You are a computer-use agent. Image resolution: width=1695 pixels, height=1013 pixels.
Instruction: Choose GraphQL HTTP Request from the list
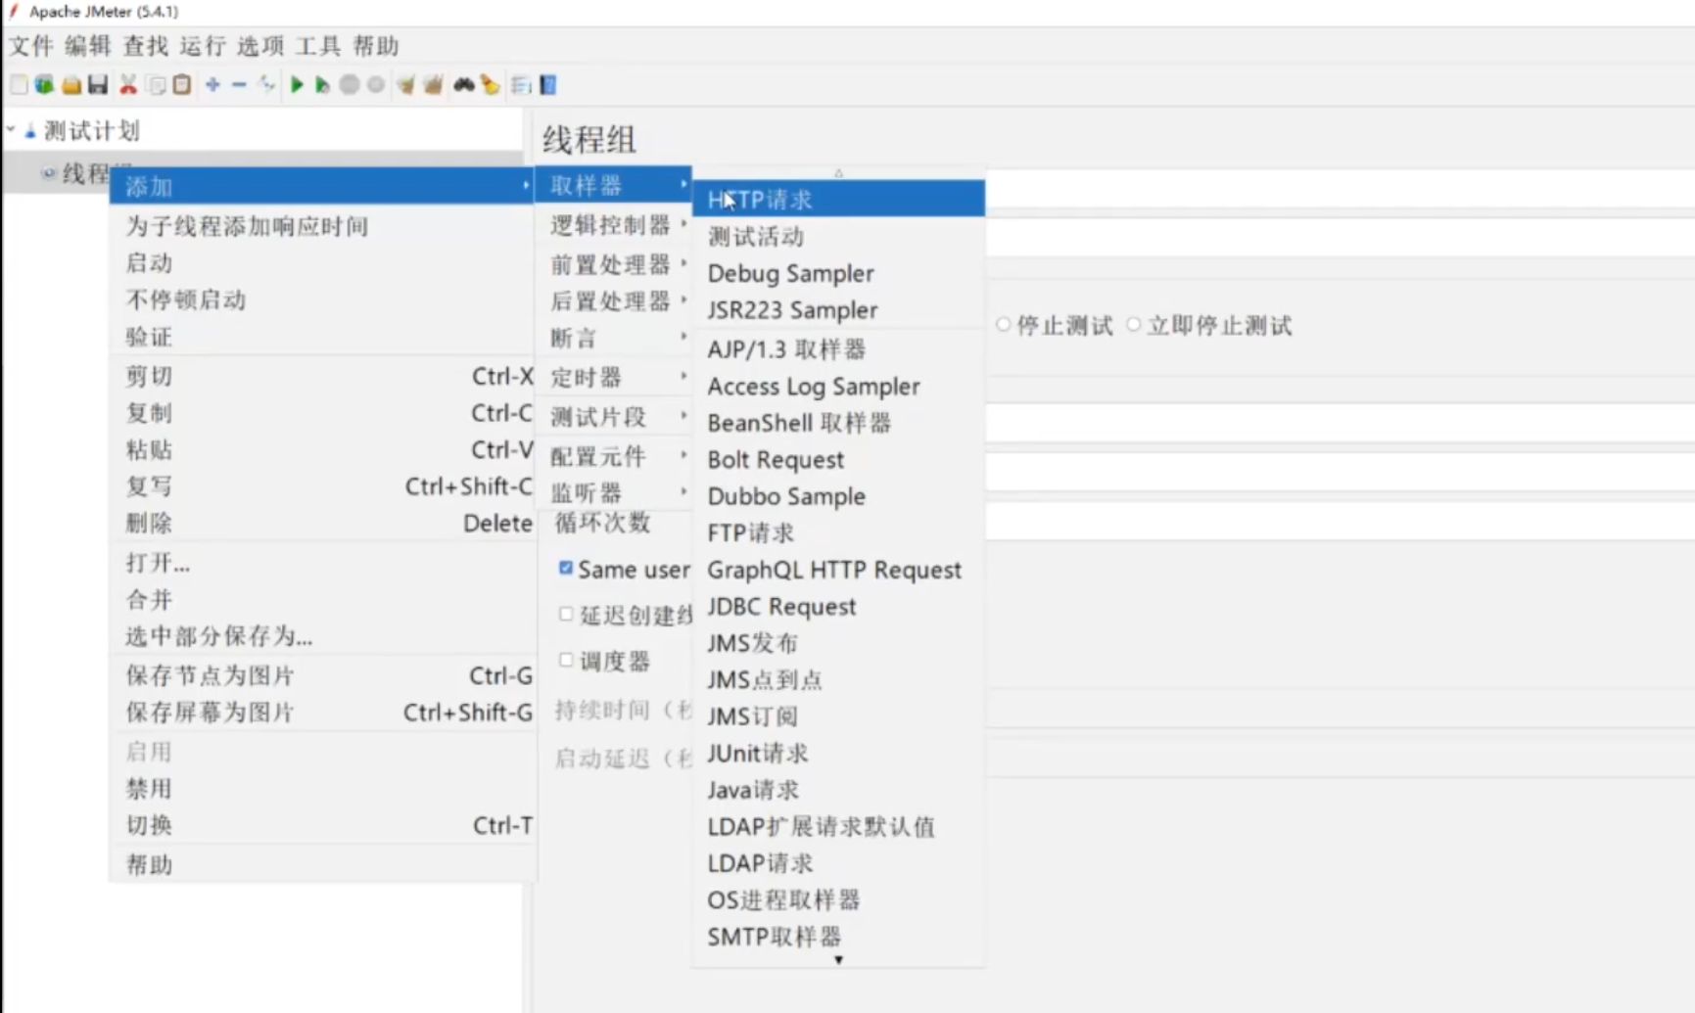tap(838, 569)
